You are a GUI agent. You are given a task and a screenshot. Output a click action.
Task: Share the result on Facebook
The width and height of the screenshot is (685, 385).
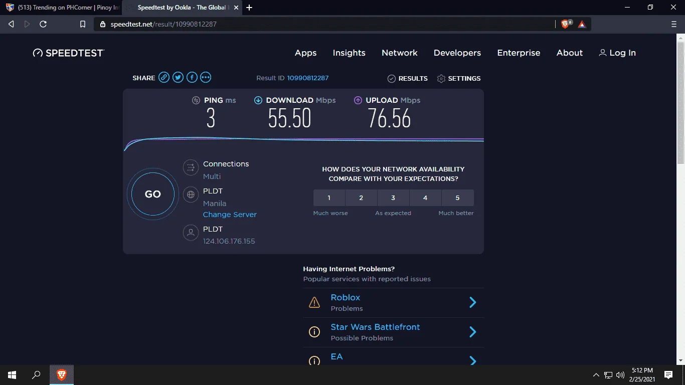192,77
